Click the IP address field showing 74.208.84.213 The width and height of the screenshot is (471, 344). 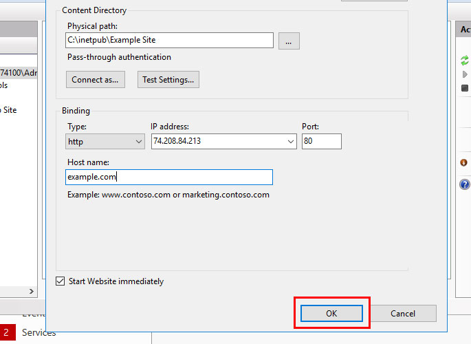pyautogui.click(x=217, y=141)
